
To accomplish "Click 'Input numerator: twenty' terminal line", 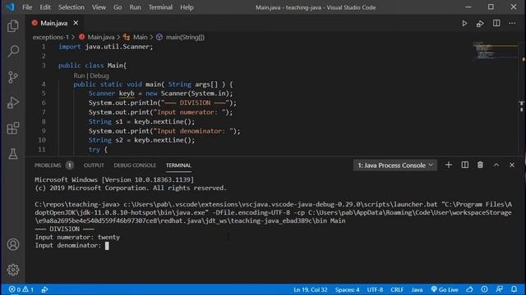I will pyautogui.click(x=77, y=237).
